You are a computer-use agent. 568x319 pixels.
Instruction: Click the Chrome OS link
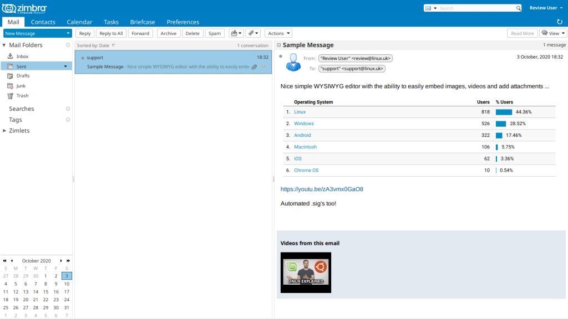(x=306, y=171)
